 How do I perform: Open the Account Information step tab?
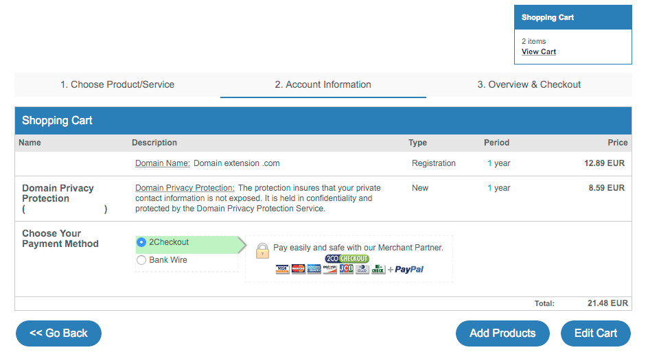(x=323, y=85)
